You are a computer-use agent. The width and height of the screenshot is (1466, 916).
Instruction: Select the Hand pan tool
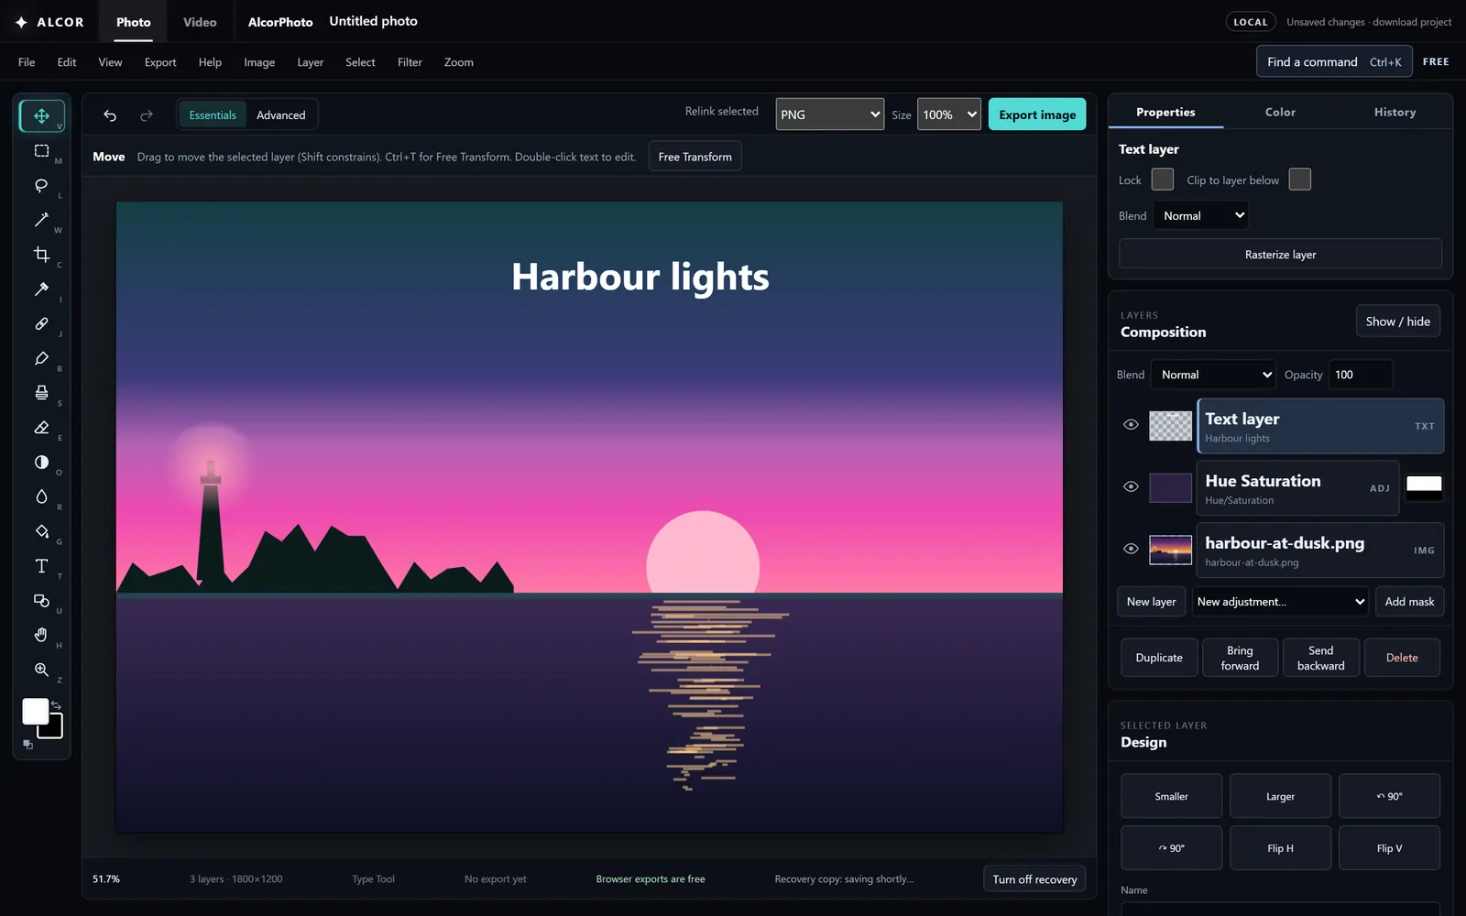(42, 635)
